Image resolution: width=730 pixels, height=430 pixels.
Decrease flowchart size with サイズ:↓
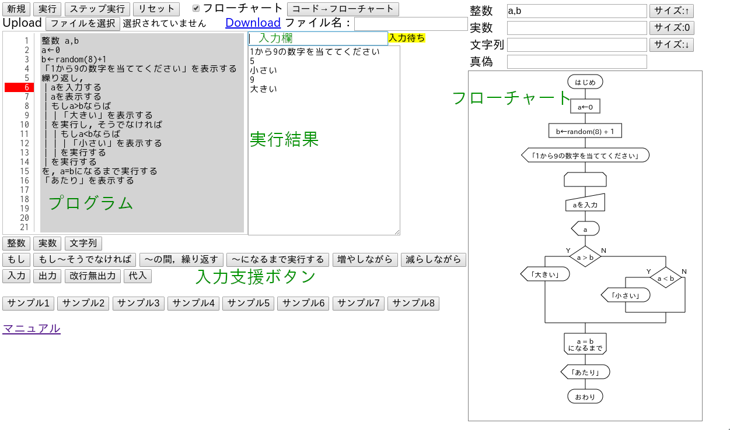pyautogui.click(x=671, y=45)
